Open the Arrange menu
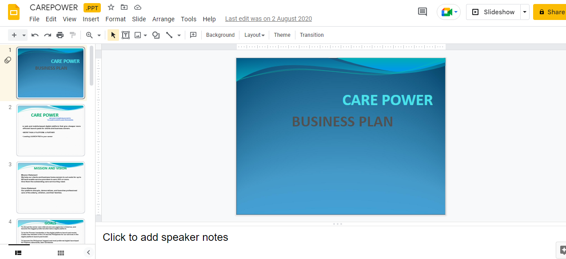 [163, 19]
